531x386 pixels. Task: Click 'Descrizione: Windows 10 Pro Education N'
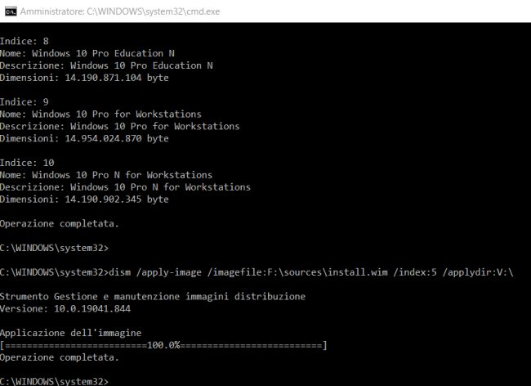(x=106, y=65)
